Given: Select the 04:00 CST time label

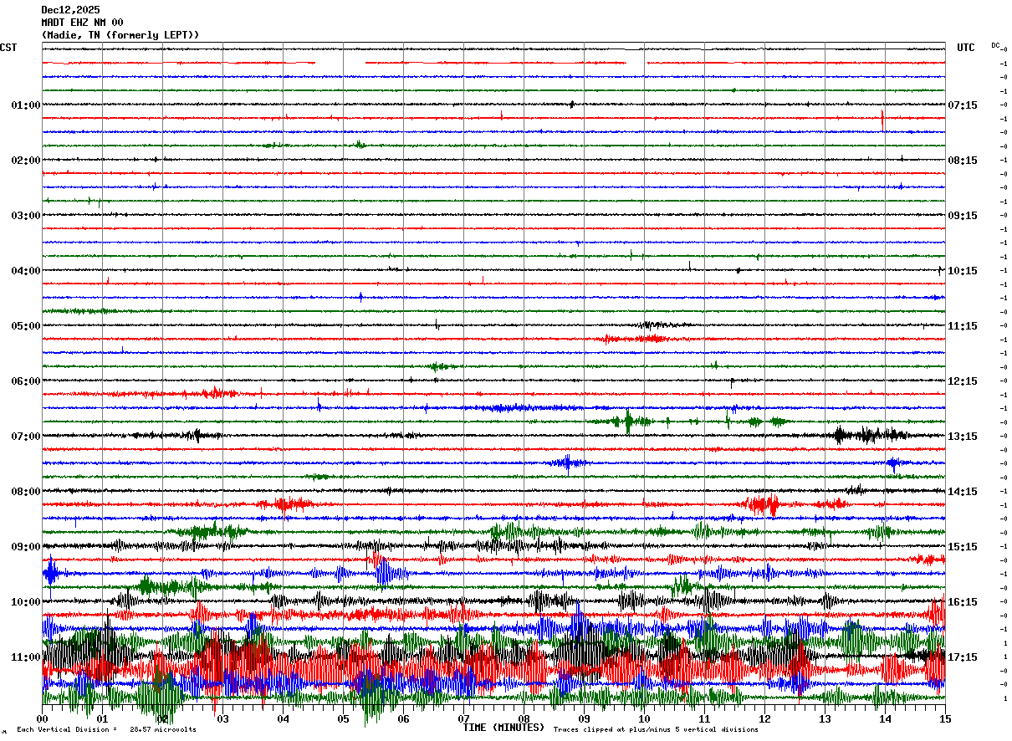Looking at the screenshot, I should (26, 271).
